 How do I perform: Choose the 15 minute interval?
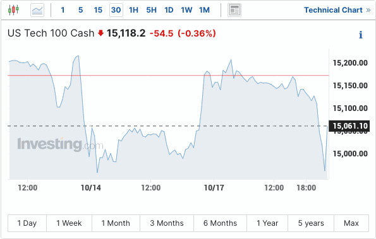[x=98, y=10]
